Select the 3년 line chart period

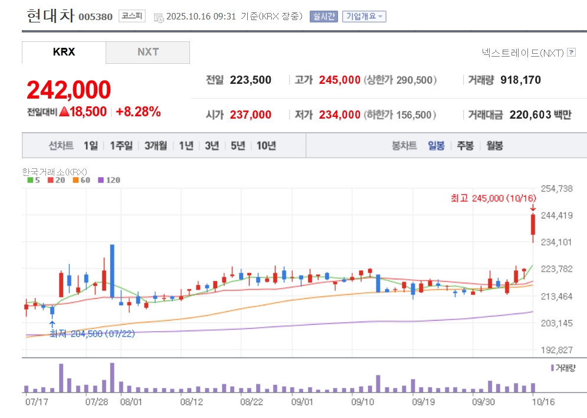(212, 145)
